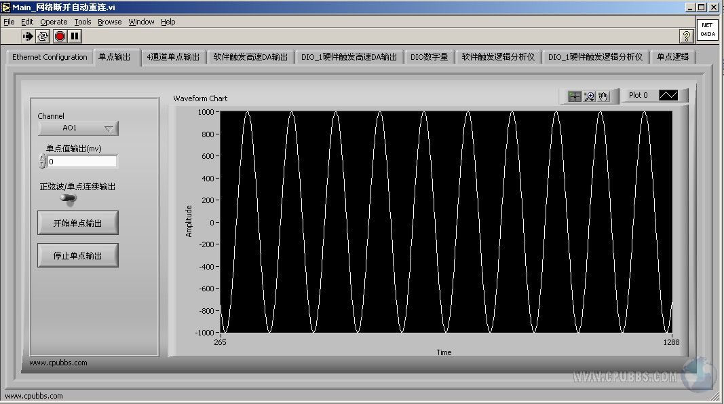Screen dimensions: 724x404
Task: Click the NET 04DA VI icon
Action: pyautogui.click(x=708, y=30)
